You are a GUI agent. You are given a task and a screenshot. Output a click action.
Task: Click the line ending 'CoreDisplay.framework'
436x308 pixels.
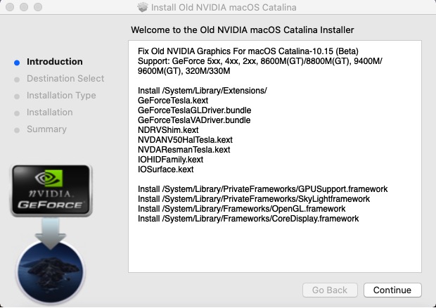[248, 219]
